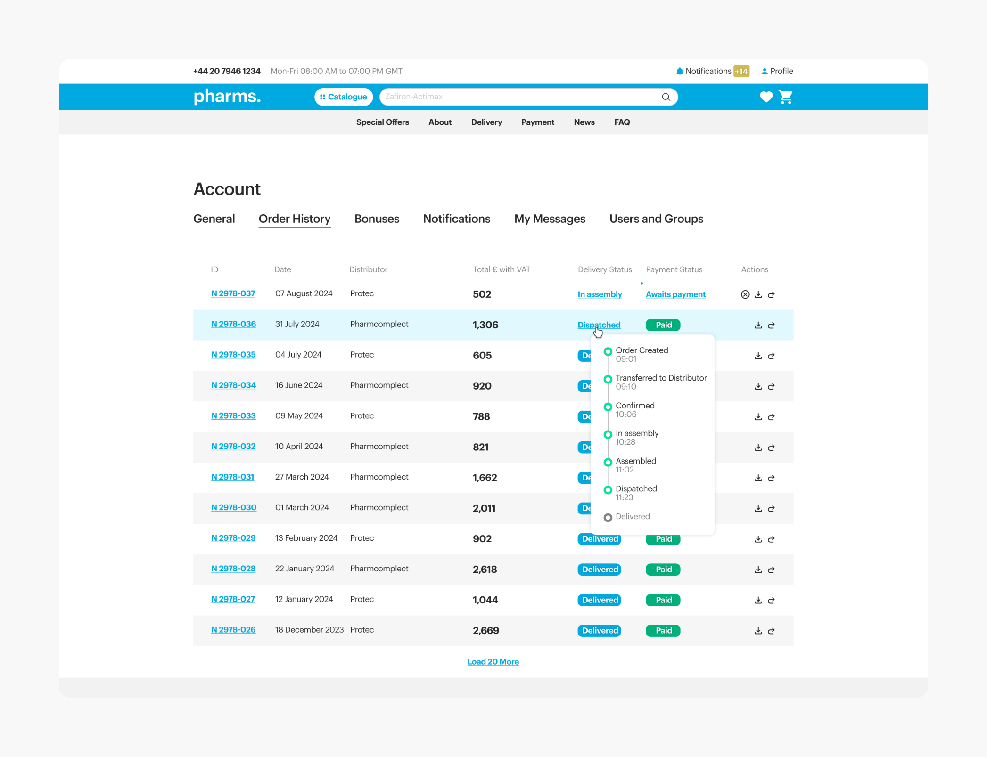The width and height of the screenshot is (987, 757).
Task: Click the search magnifier icon
Action: click(666, 97)
